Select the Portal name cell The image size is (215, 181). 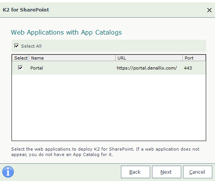36,68
